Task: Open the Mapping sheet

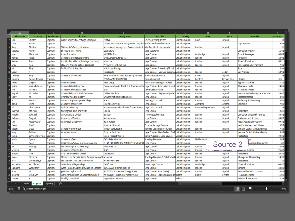Action: 48,184
